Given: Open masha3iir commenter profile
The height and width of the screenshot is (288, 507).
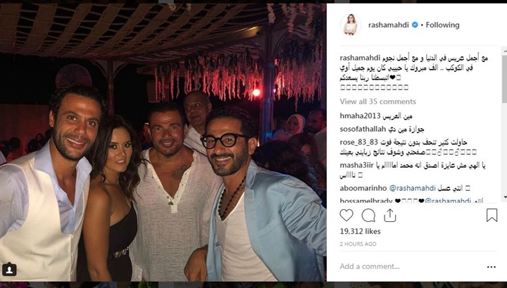Looking at the screenshot, I should coord(356,165).
